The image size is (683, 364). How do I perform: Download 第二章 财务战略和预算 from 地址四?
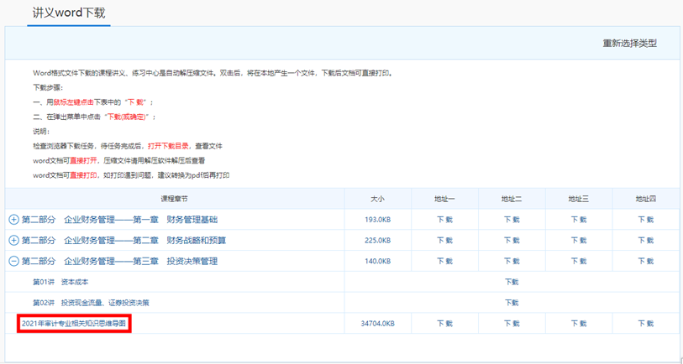point(645,241)
